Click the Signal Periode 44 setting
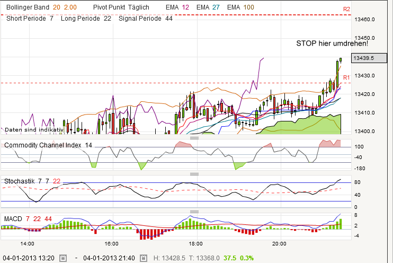 click(x=146, y=19)
